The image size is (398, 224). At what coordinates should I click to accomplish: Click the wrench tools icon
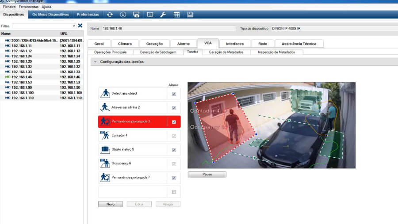[x=163, y=15]
